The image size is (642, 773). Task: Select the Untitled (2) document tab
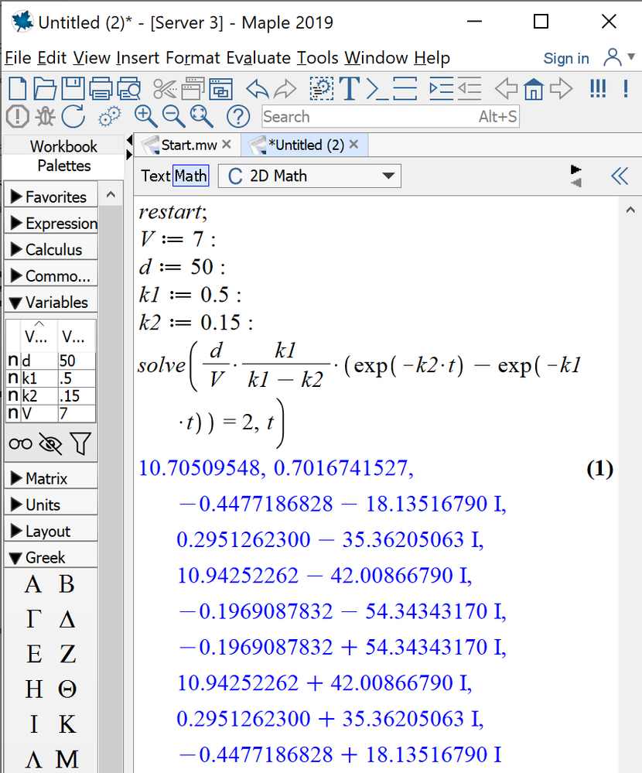click(306, 145)
